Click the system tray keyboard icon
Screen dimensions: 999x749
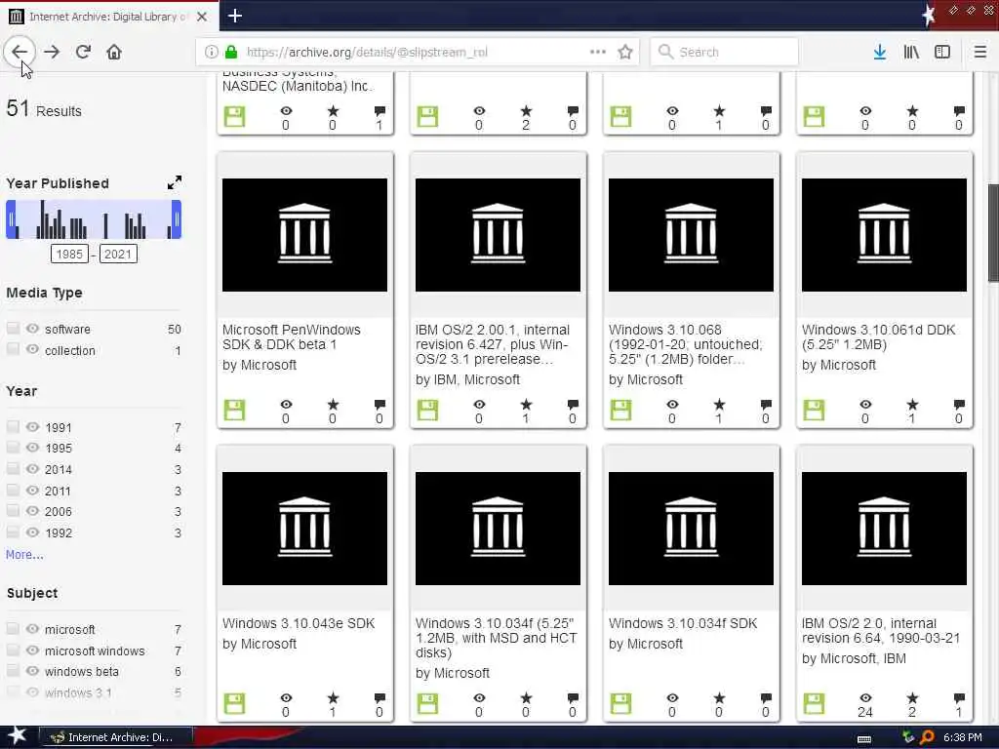(x=864, y=739)
